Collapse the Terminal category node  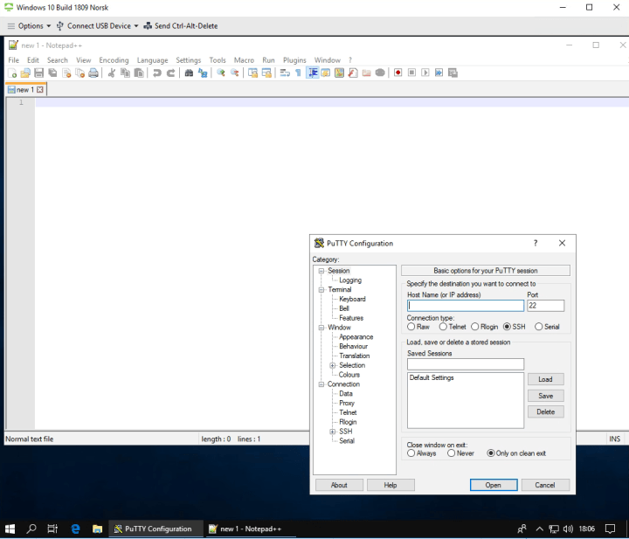pyautogui.click(x=321, y=290)
